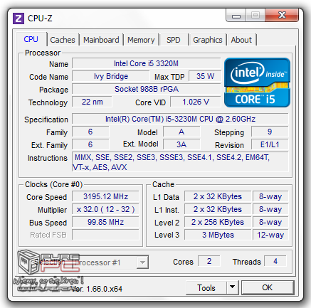Click the Level 3 size 3 MBytes
Screen dimensions: 311x308
(x=218, y=235)
